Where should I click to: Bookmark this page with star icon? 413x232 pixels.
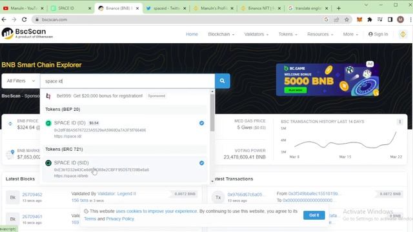pos(347,19)
